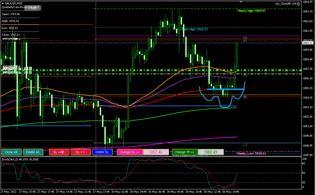Image resolution: width=315 pixels, height=195 pixels.
Task: Click the Change TP >> button
Action: [x=184, y=152]
